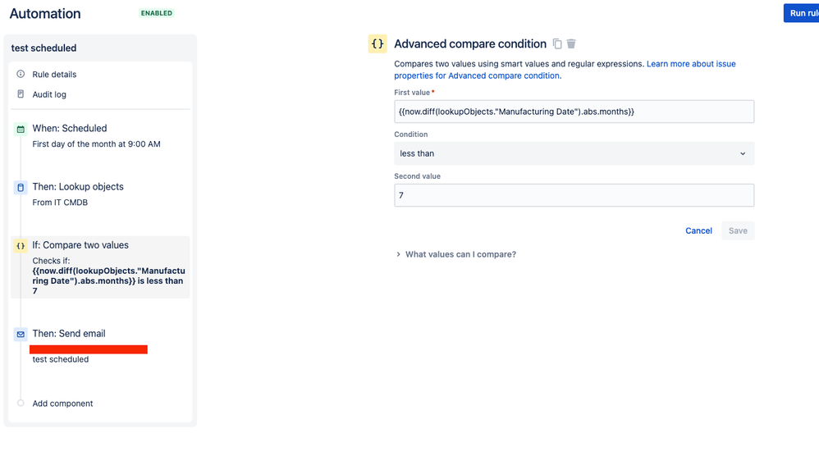
Task: Select Add component in rule chain
Action: [x=62, y=404]
